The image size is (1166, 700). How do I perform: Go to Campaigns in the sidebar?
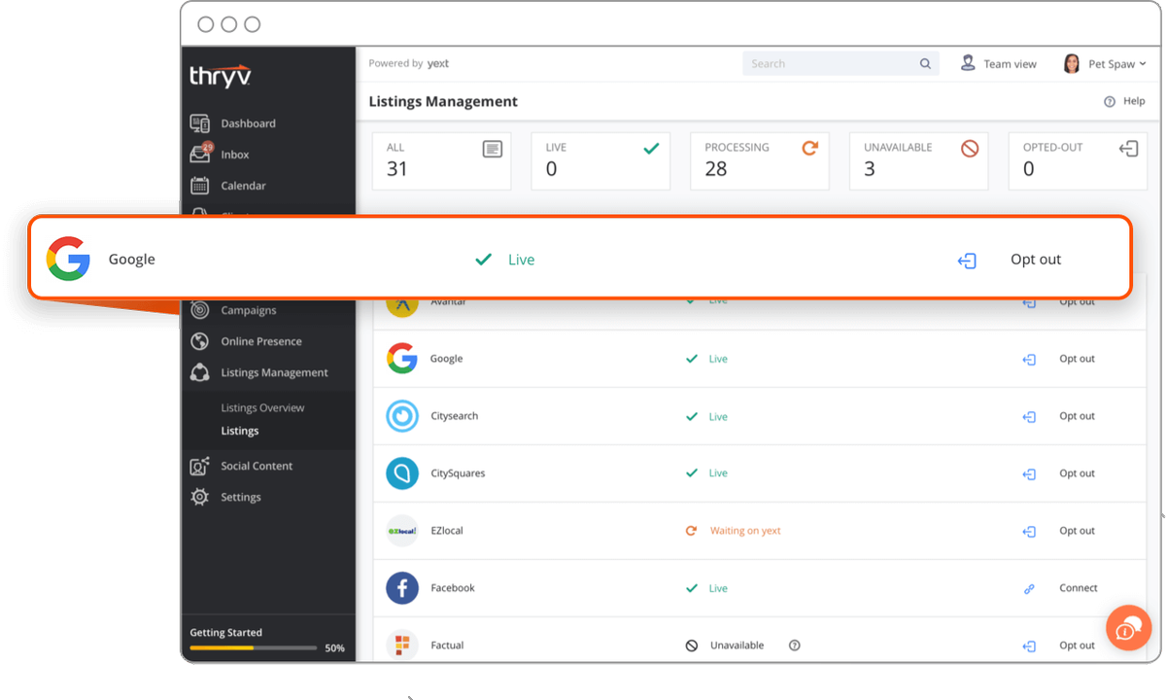[x=248, y=310]
